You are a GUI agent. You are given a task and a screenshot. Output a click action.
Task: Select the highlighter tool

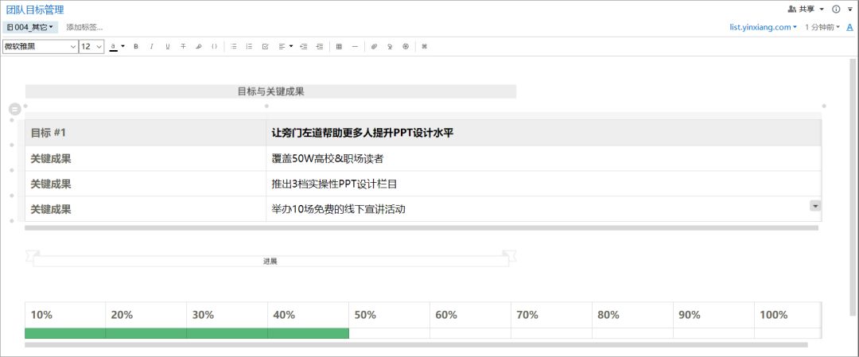(199, 47)
